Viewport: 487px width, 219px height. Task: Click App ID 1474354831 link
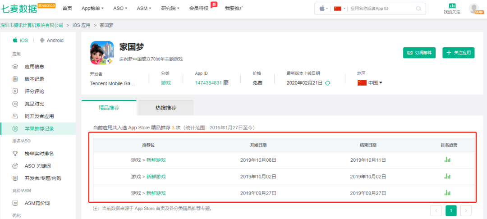point(208,83)
